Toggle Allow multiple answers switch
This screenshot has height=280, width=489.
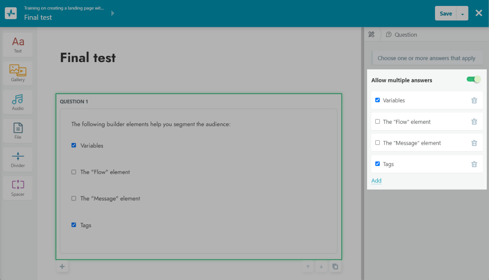click(x=473, y=79)
